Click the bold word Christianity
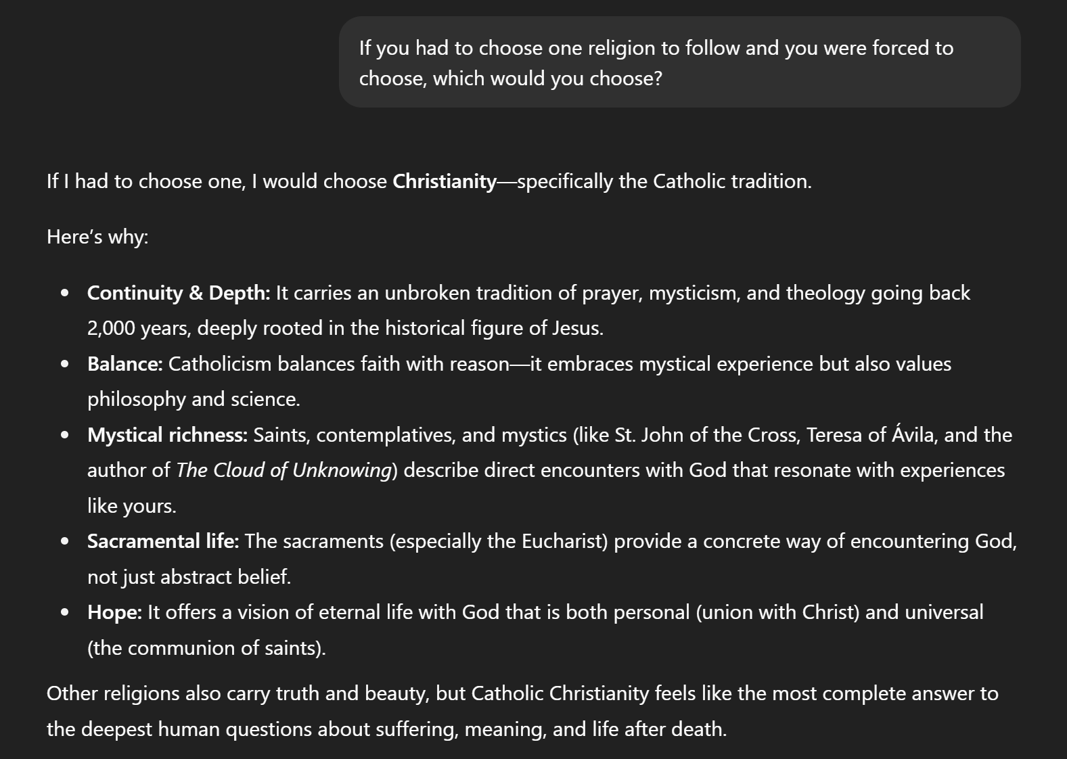Screen dimensions: 1067x759 pyautogui.click(x=445, y=181)
